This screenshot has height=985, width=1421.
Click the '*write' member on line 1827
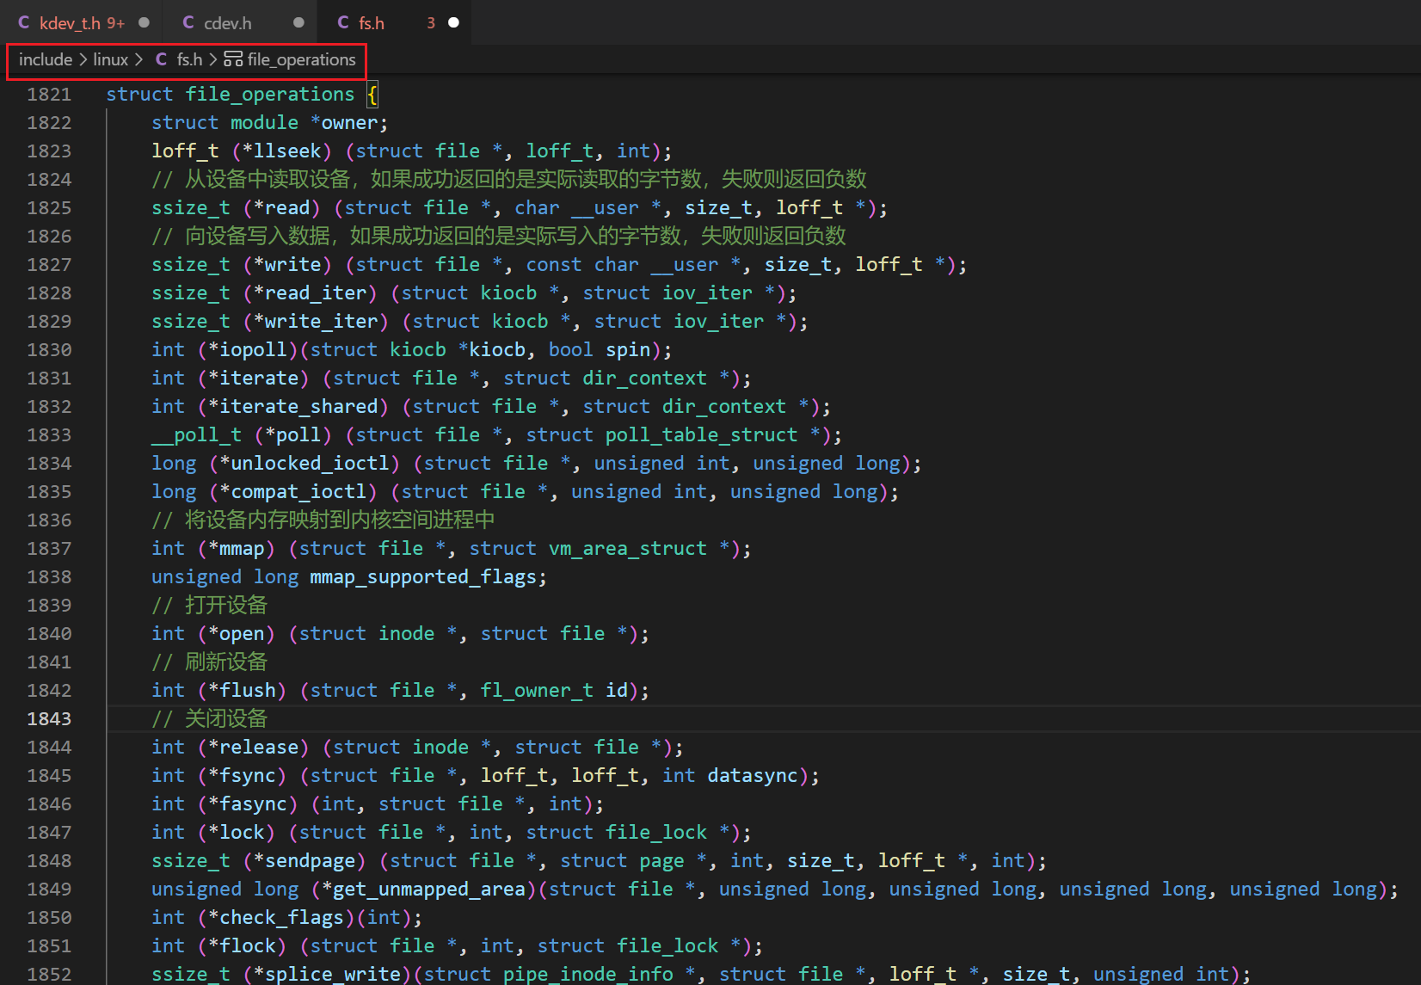(287, 265)
